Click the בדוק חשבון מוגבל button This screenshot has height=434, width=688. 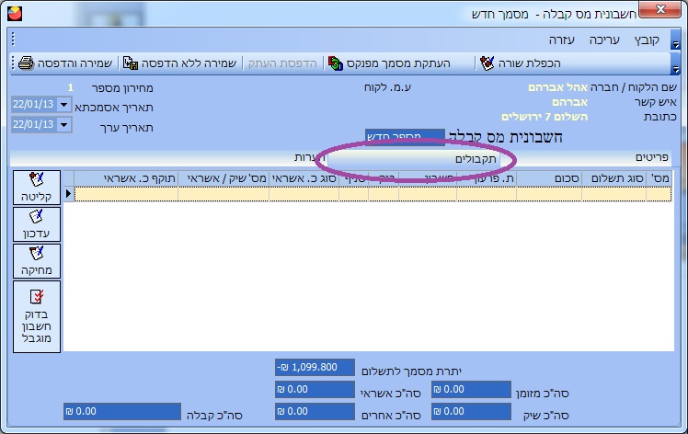click(x=37, y=316)
